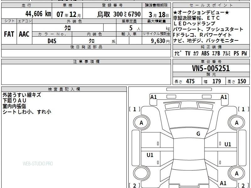Select クロ under the 内装色 header
This screenshot has width=251, height=188.
pos(92,41)
